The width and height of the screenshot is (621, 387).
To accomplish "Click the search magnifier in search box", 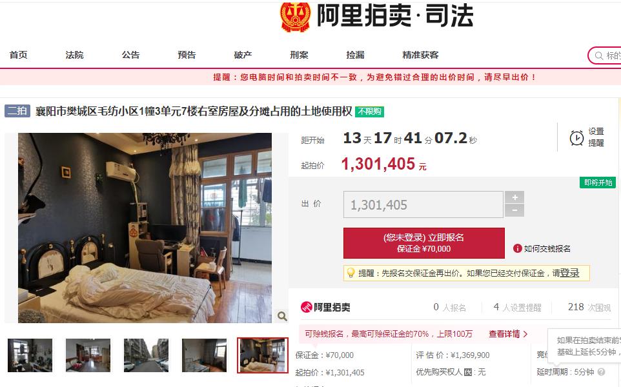I will [599, 56].
